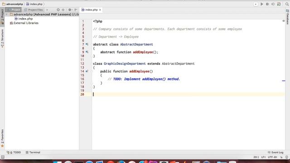290x163 pixels.
Task: Run the current configuration with play button
Action: point(262,4)
